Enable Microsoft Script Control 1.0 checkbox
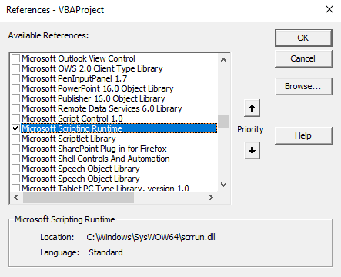The image size is (341, 277). coord(16,118)
